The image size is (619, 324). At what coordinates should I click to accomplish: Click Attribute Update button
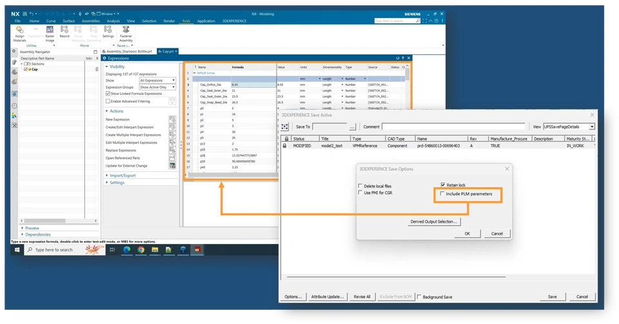(x=328, y=297)
